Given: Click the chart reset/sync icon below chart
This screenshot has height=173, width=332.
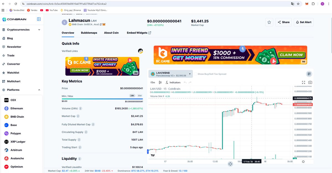Looking at the screenshot, I should click(230, 164).
